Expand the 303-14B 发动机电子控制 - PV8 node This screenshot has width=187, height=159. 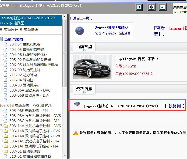(x=1, y=136)
